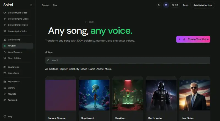Filter voices by Celebrity

(x=74, y=69)
